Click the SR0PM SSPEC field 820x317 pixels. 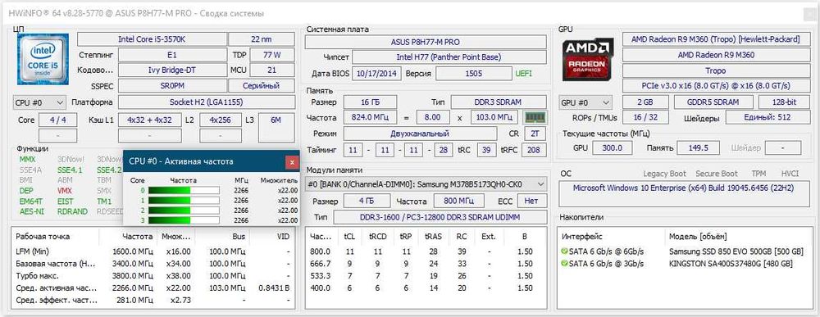click(172, 86)
